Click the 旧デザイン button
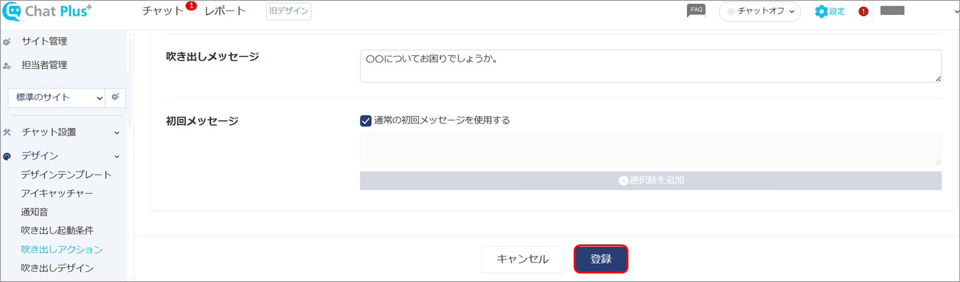Viewport: 960px width, 282px height. [x=288, y=11]
